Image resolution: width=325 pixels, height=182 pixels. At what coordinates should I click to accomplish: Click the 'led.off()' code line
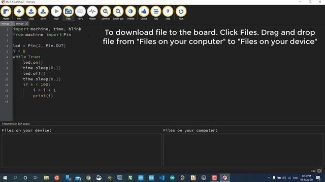click(x=34, y=73)
